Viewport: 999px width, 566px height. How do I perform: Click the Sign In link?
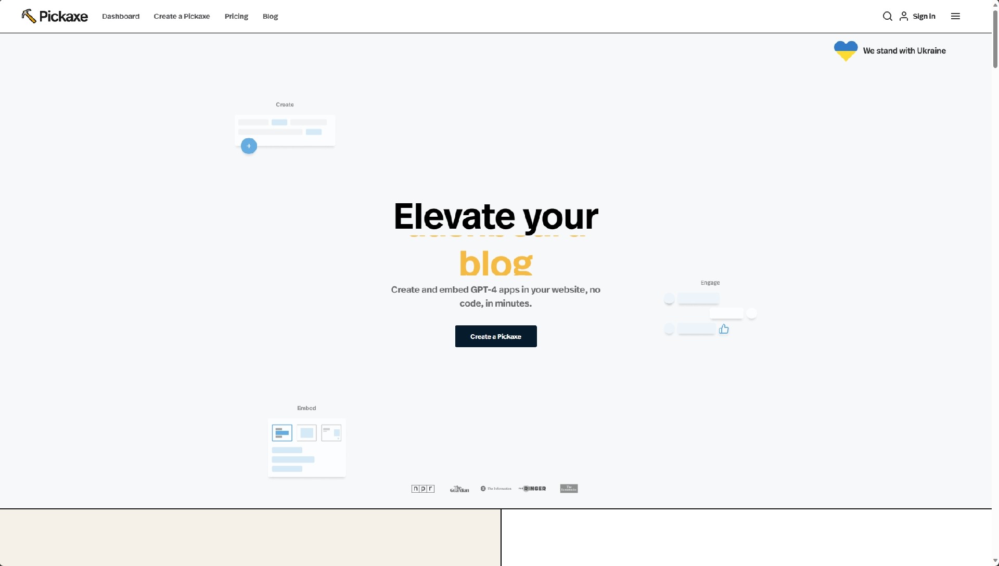click(924, 17)
